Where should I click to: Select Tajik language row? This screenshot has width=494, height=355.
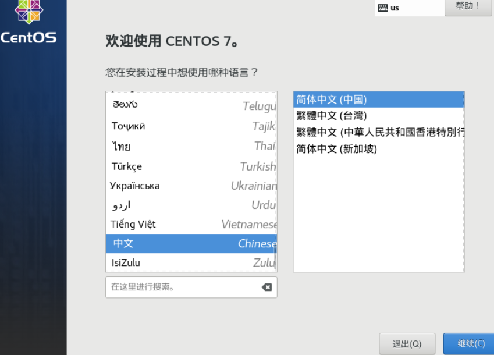pyautogui.click(x=191, y=126)
